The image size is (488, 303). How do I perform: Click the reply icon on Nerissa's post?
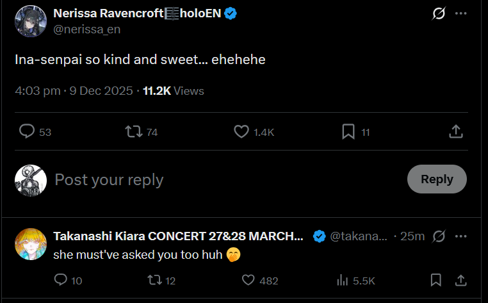[27, 131]
